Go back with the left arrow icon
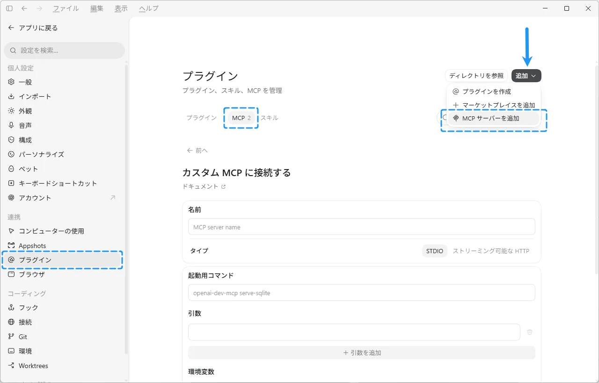Screen dimensions: 599x383 [x=24, y=8]
